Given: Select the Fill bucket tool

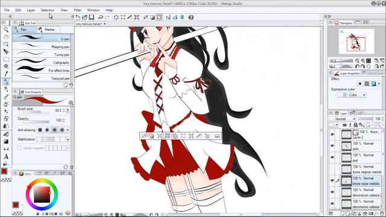Looking at the screenshot, I should click(6, 134).
